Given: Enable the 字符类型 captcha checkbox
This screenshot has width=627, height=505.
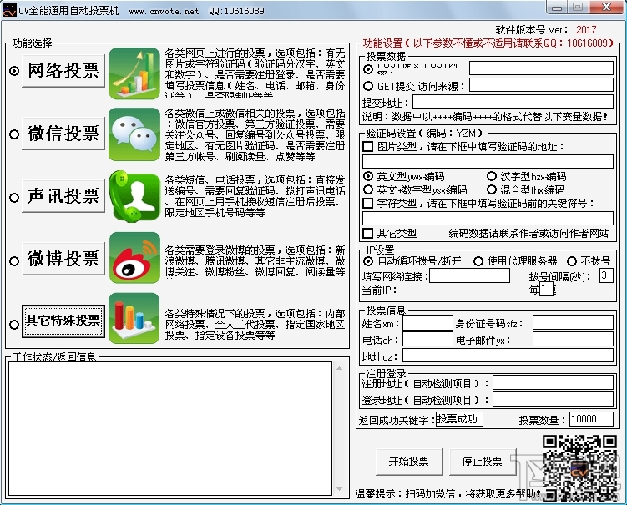Looking at the screenshot, I should click(368, 203).
